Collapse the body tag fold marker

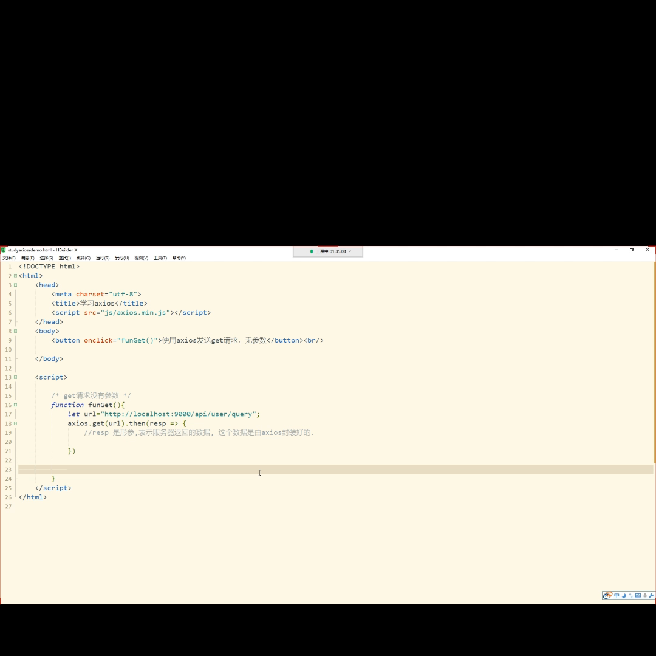pos(15,331)
